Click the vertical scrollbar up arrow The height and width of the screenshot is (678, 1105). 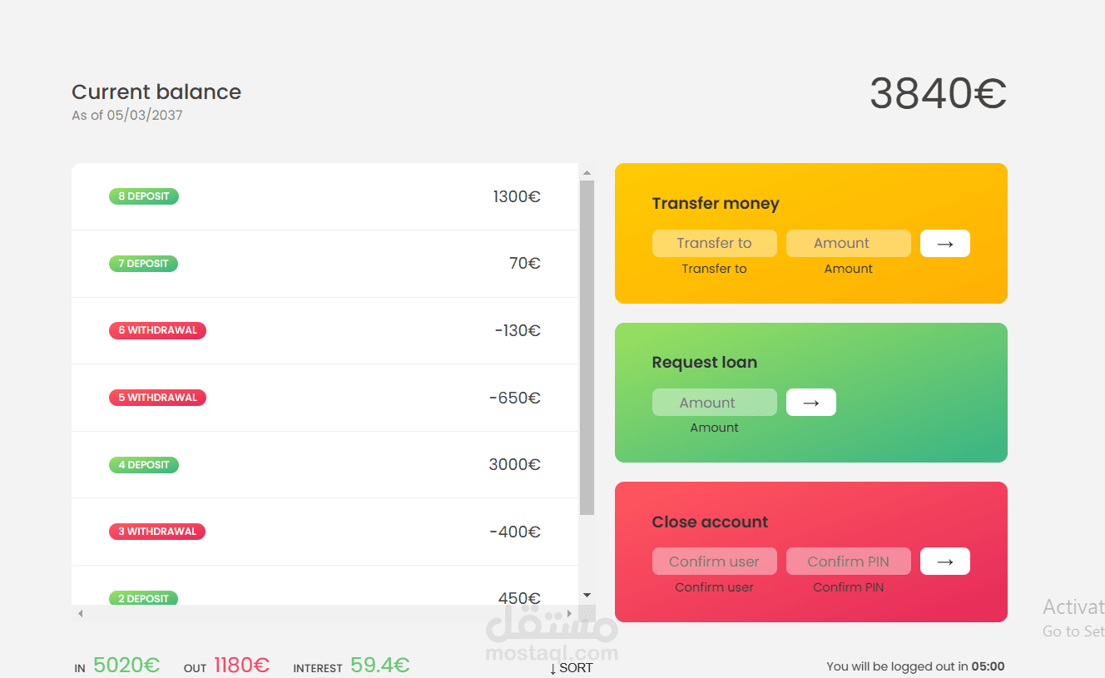[x=587, y=173]
